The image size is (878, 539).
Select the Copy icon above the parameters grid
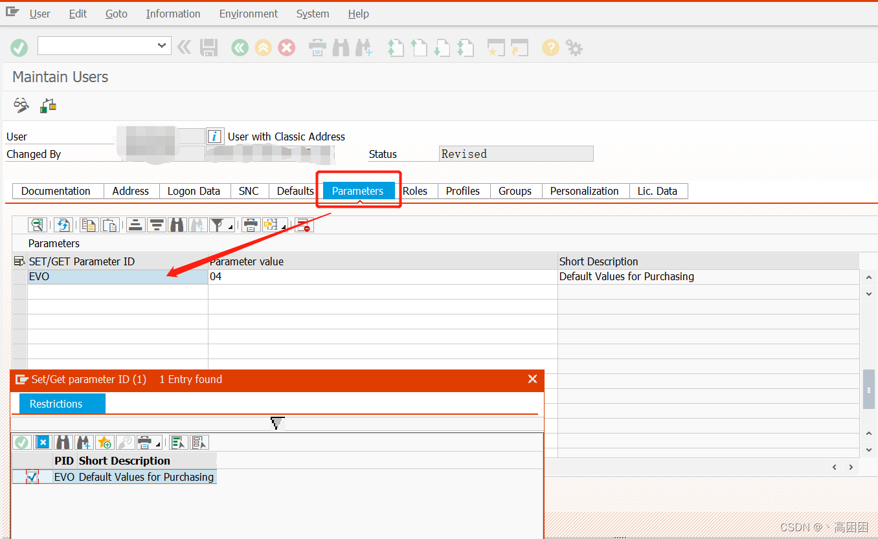(89, 225)
